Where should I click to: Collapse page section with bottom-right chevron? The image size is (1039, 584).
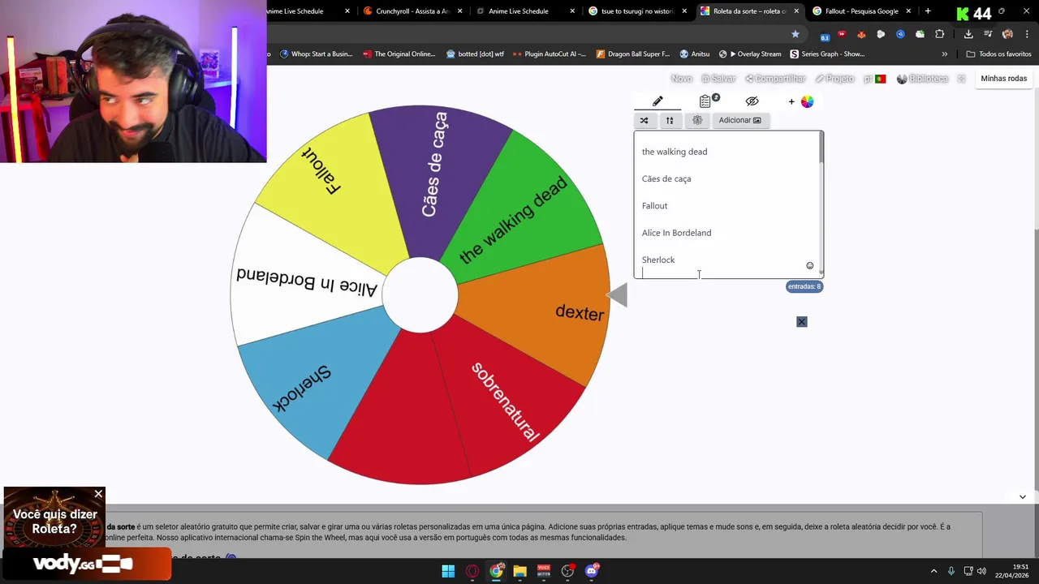pos(1022,496)
